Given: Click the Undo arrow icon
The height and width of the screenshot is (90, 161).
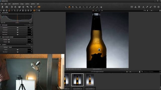Looking at the screenshot, I should point(31,7).
